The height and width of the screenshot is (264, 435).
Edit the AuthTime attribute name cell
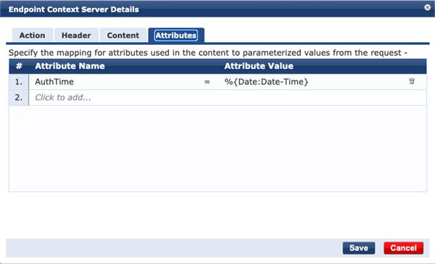pos(54,82)
